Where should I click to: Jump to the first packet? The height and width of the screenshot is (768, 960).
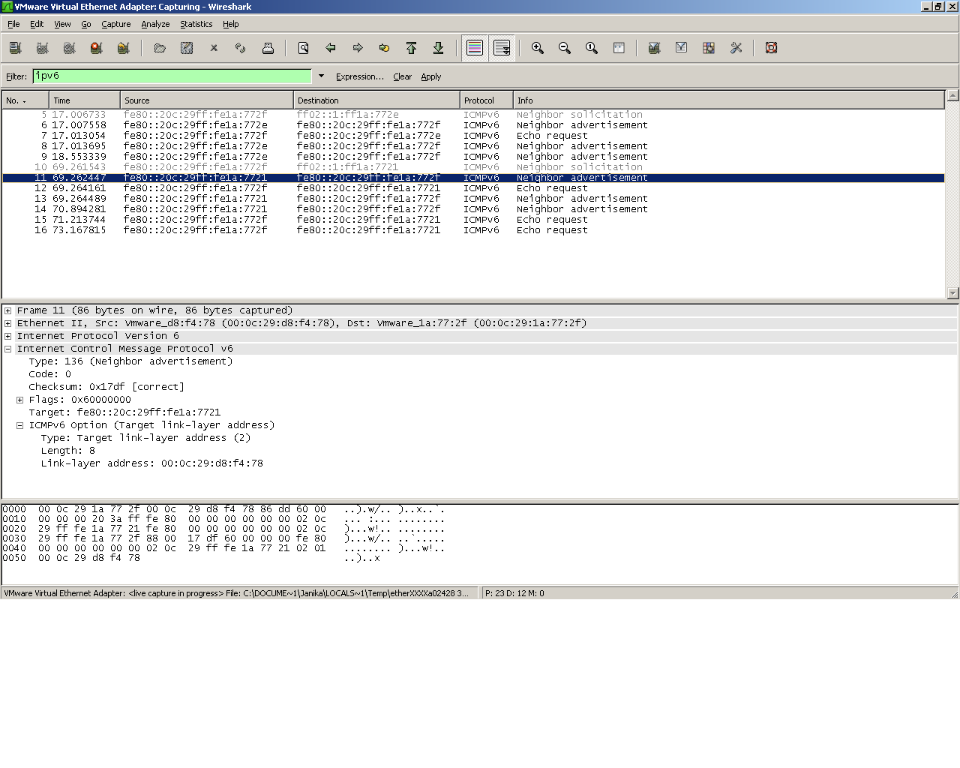tap(412, 48)
